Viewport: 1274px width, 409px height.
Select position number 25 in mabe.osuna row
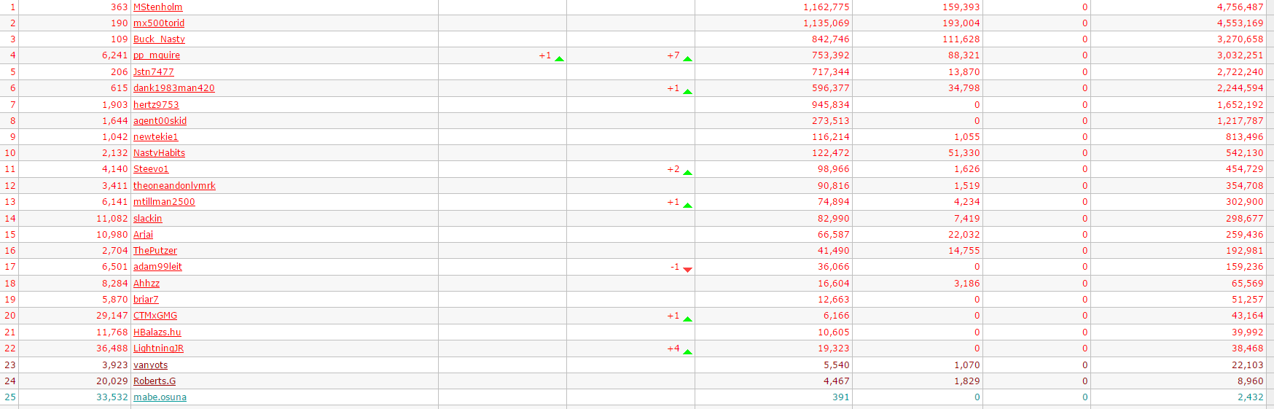pos(10,397)
